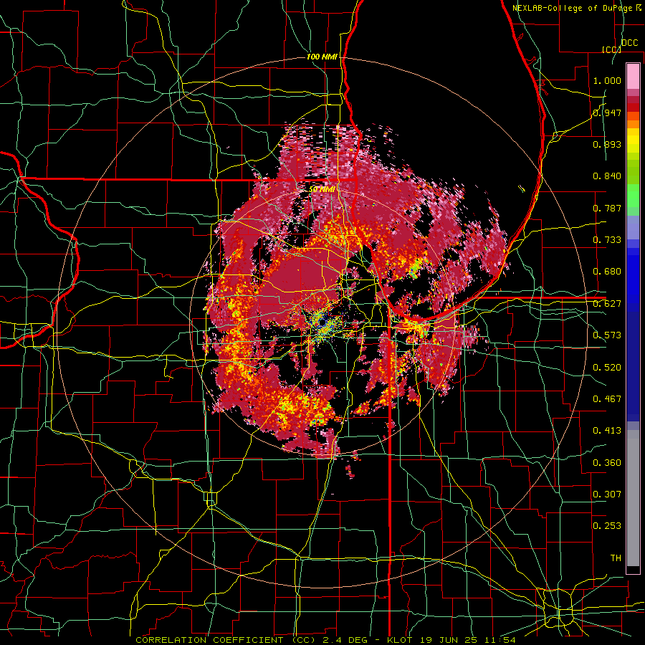The width and height of the screenshot is (645, 645).
Task: Click the 0.307 scale value
Action: (x=607, y=494)
